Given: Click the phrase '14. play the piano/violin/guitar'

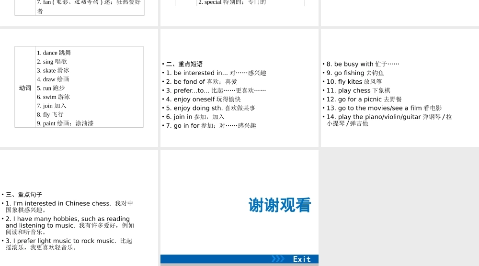Looking at the screenshot, I should pos(374,117).
